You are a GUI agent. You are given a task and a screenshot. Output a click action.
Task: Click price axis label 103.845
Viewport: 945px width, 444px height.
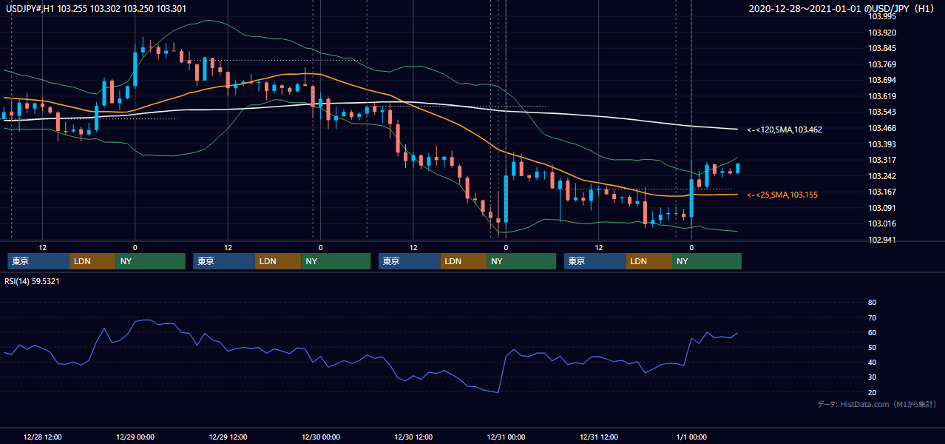click(882, 48)
